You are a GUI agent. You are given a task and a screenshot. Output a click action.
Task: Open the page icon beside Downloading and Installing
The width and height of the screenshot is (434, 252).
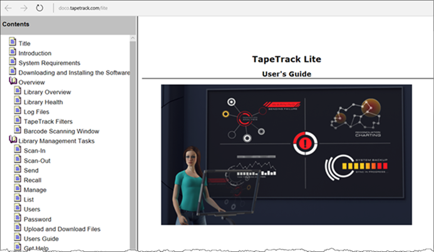[13, 71]
